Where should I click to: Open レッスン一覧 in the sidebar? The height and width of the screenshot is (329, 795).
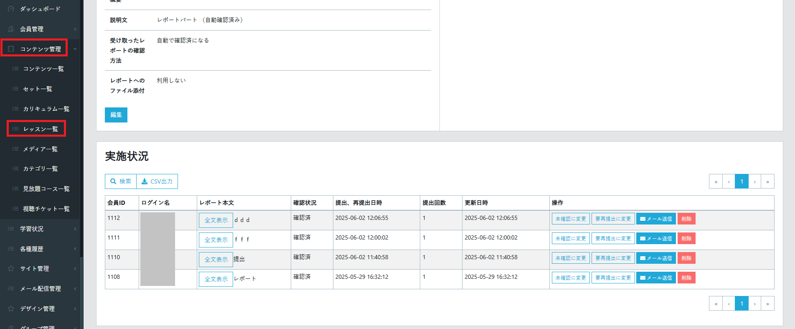(41, 129)
